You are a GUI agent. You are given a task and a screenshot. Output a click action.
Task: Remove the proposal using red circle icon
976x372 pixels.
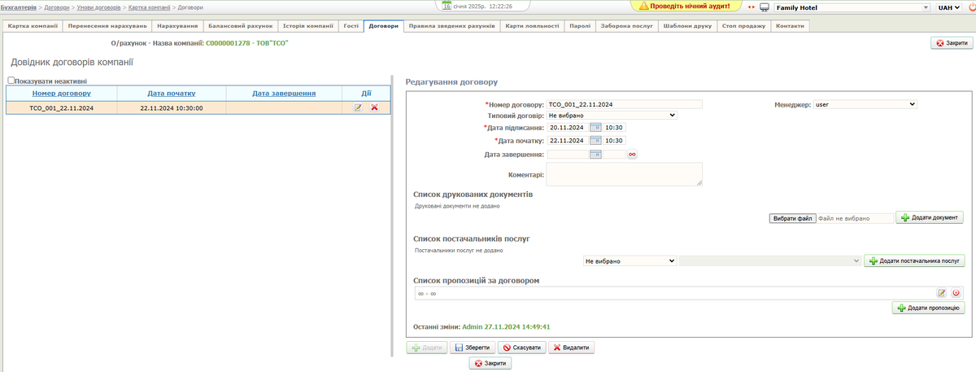coord(956,293)
